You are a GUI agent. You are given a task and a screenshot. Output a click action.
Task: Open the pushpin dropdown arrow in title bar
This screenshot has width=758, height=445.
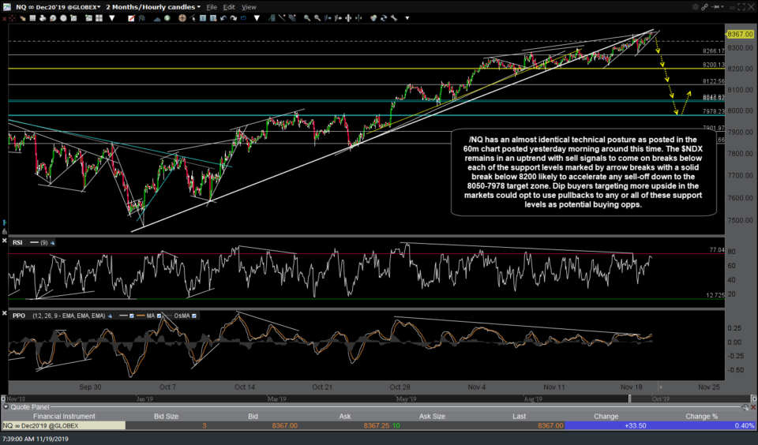pos(722,7)
